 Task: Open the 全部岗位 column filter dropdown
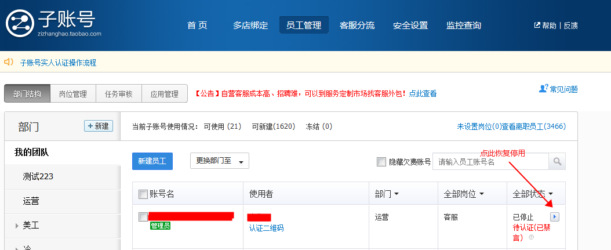(x=464, y=194)
